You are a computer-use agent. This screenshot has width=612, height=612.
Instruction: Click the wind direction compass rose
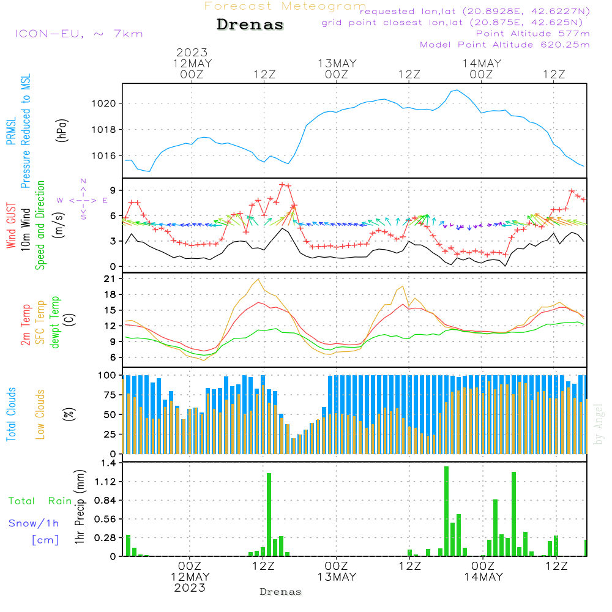[x=83, y=200]
